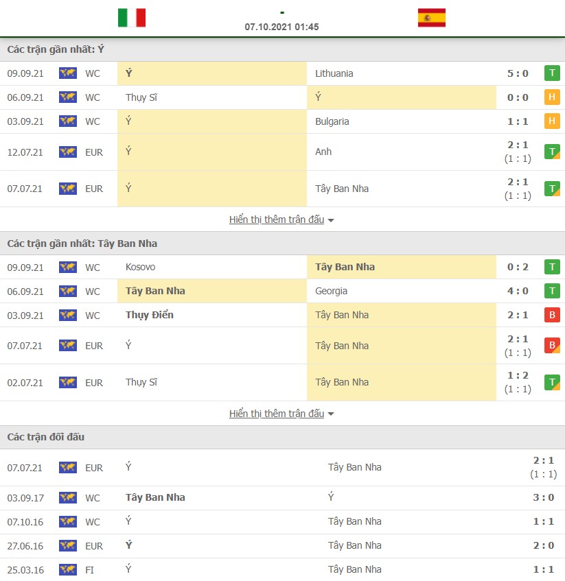Click world map icon in Kosovo row
This screenshot has width=565, height=581.
68,267
